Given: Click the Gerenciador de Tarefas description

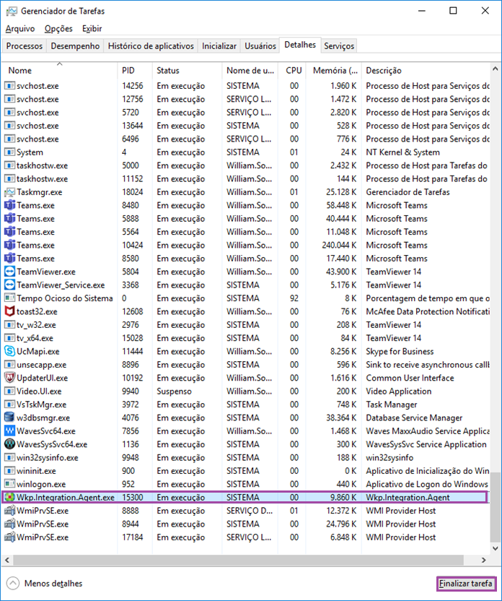Looking at the screenshot, I should [x=408, y=192].
